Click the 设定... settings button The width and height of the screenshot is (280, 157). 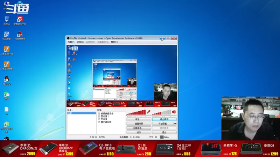tap(139, 119)
